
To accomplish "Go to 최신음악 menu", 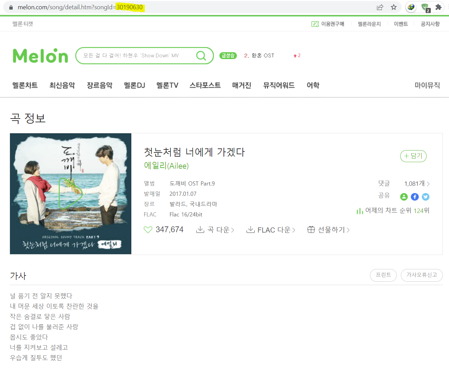I will 62,85.
